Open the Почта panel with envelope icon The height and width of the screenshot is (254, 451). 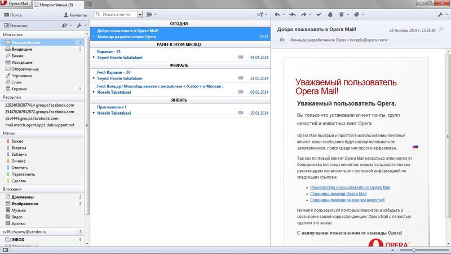click(12, 15)
